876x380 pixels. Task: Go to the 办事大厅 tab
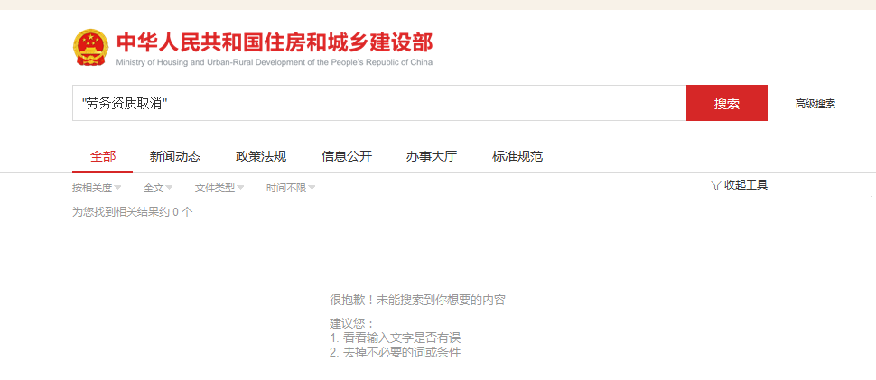click(432, 156)
